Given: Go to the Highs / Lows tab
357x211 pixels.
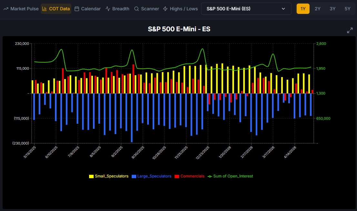Looking at the screenshot, I should pos(180,9).
